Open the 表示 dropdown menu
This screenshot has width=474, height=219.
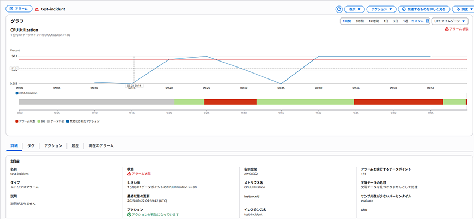click(355, 9)
